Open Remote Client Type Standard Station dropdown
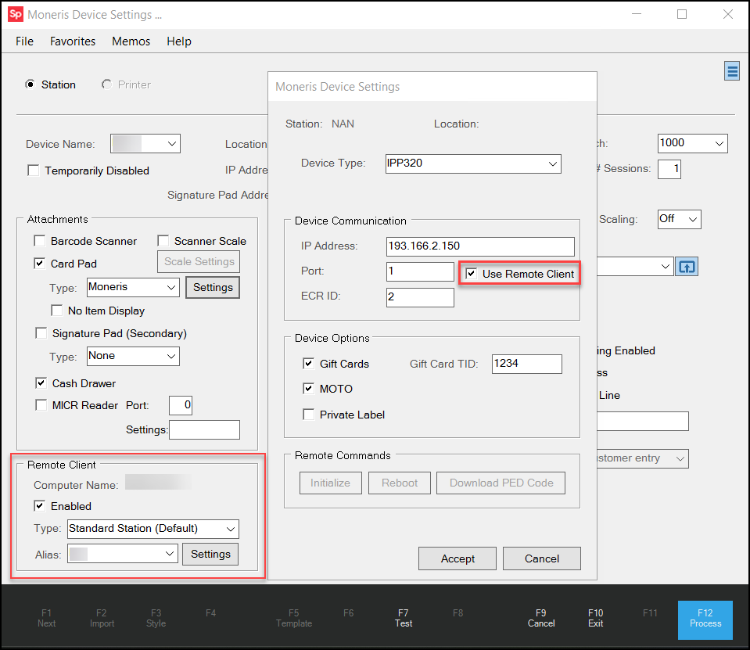Screen dimensions: 750x650 tap(153, 529)
